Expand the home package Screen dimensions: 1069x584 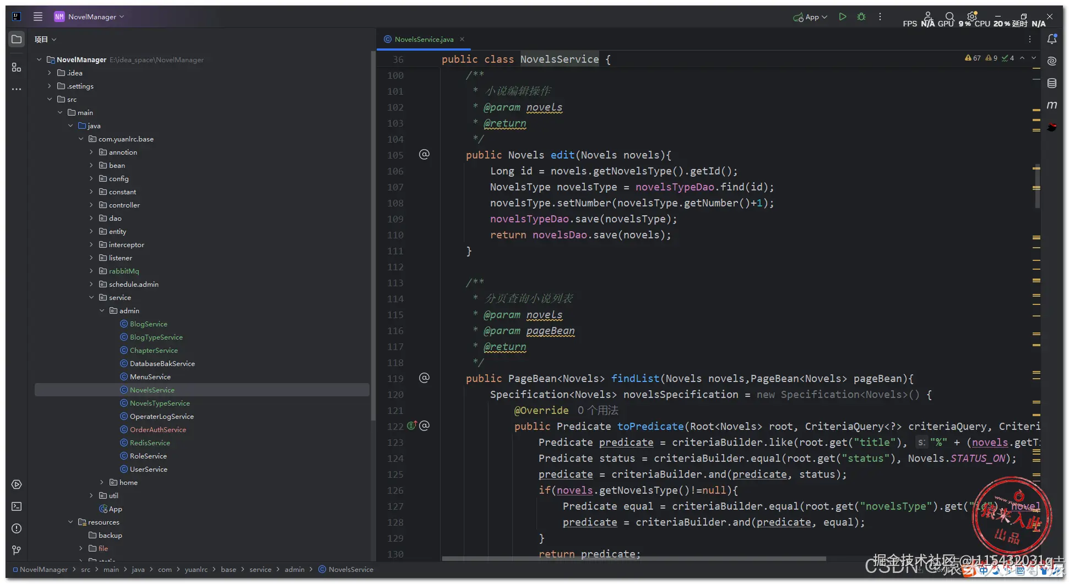pyautogui.click(x=102, y=482)
